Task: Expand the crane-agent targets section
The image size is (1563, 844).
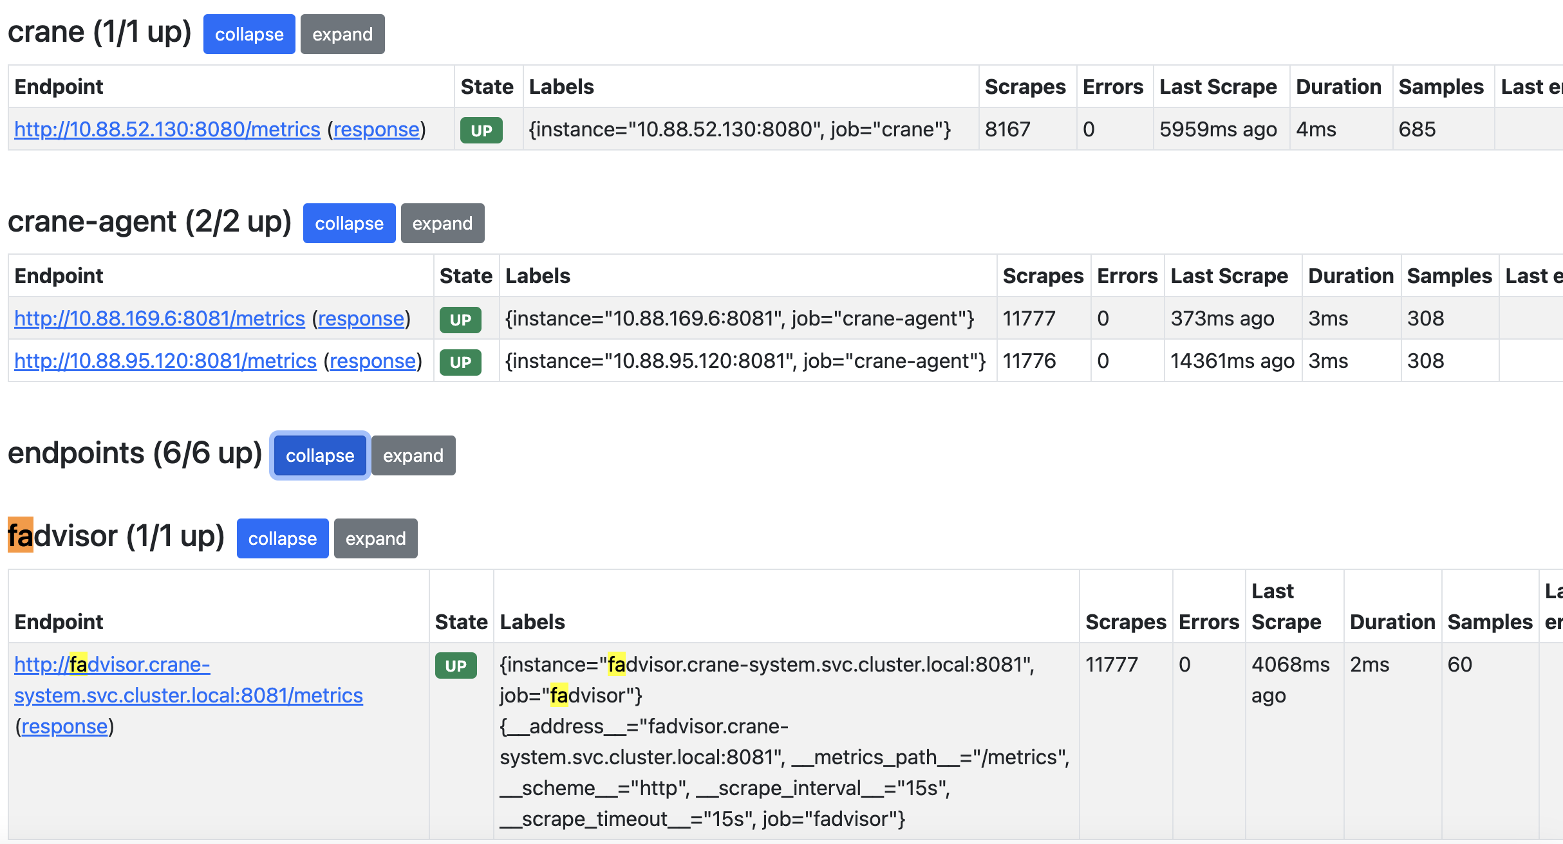Action: [442, 223]
